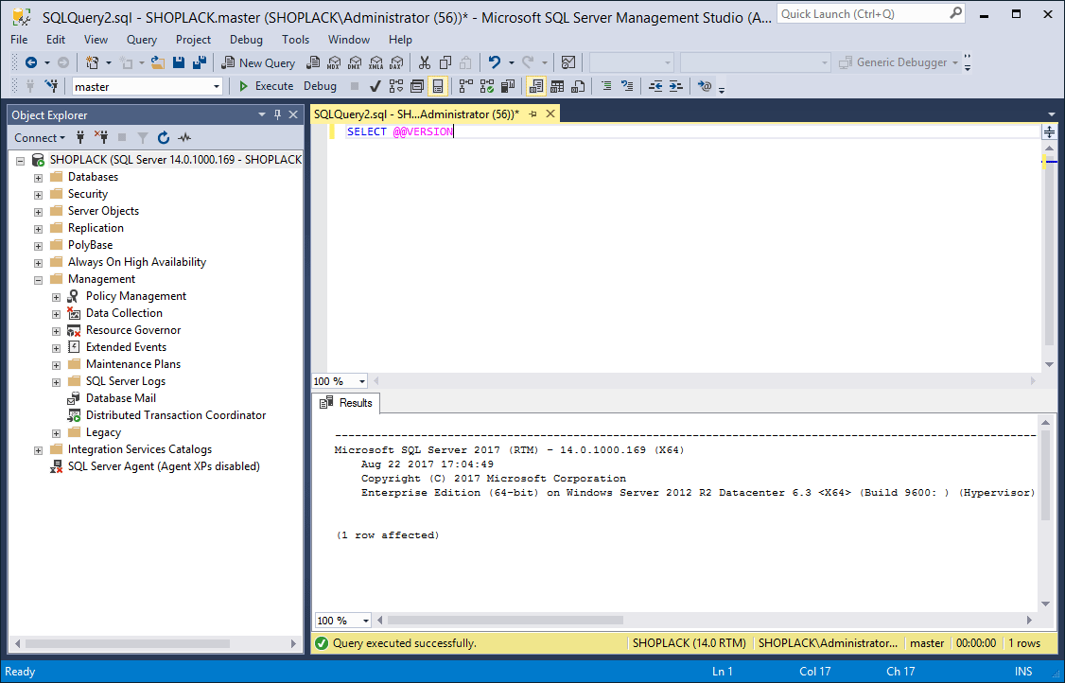The height and width of the screenshot is (683, 1065).
Task: Open a Database Engine Query icon
Action: pos(312,62)
